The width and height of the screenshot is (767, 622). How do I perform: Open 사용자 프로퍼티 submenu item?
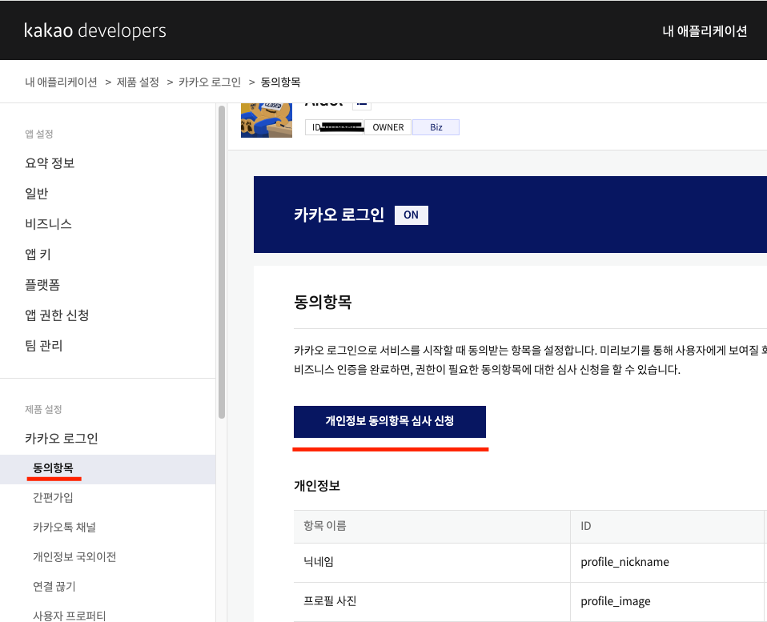click(x=69, y=616)
